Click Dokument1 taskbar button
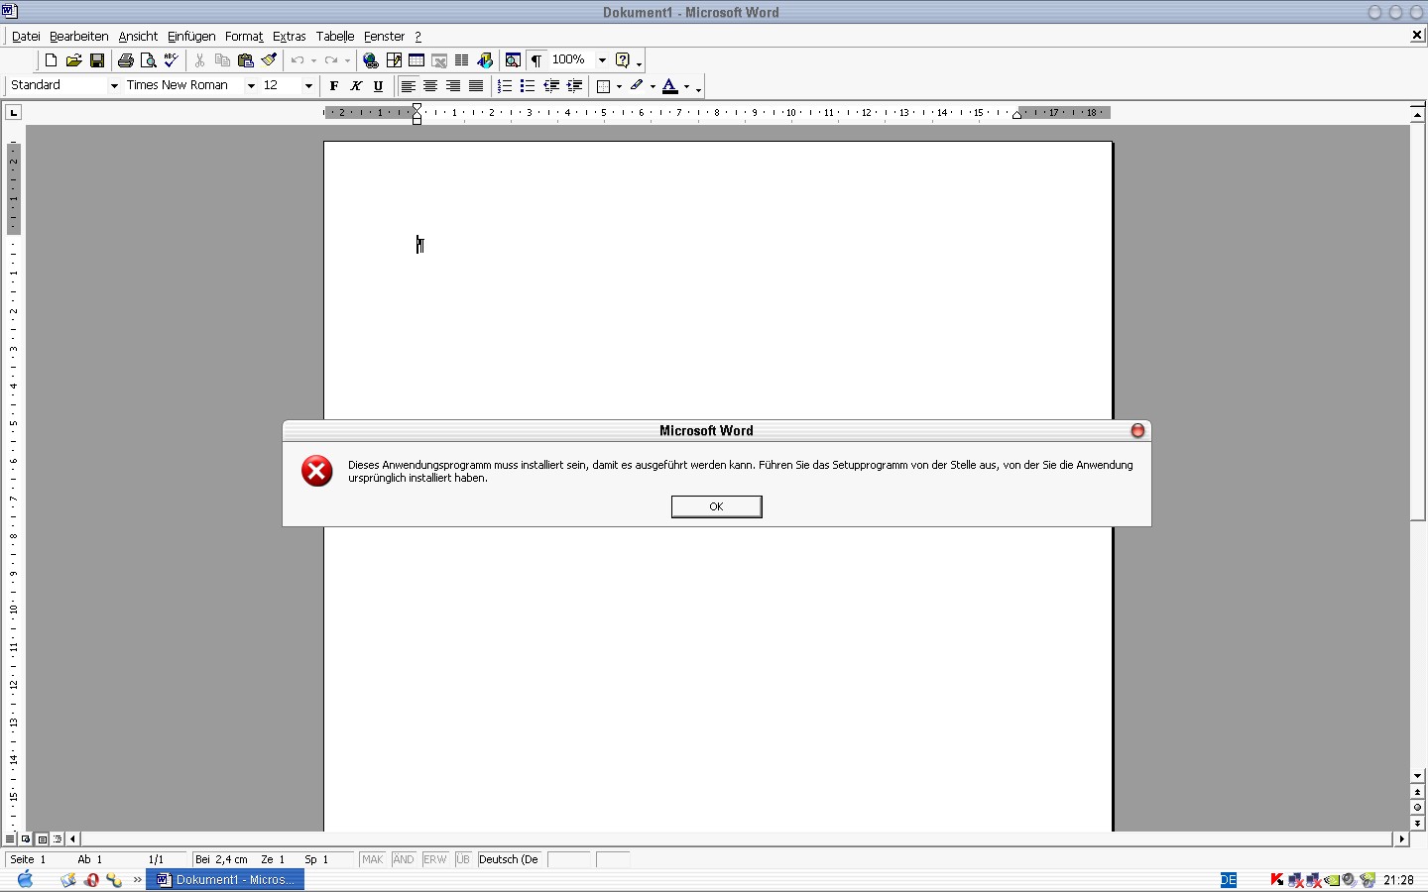The height and width of the screenshot is (892, 1428). click(x=225, y=879)
